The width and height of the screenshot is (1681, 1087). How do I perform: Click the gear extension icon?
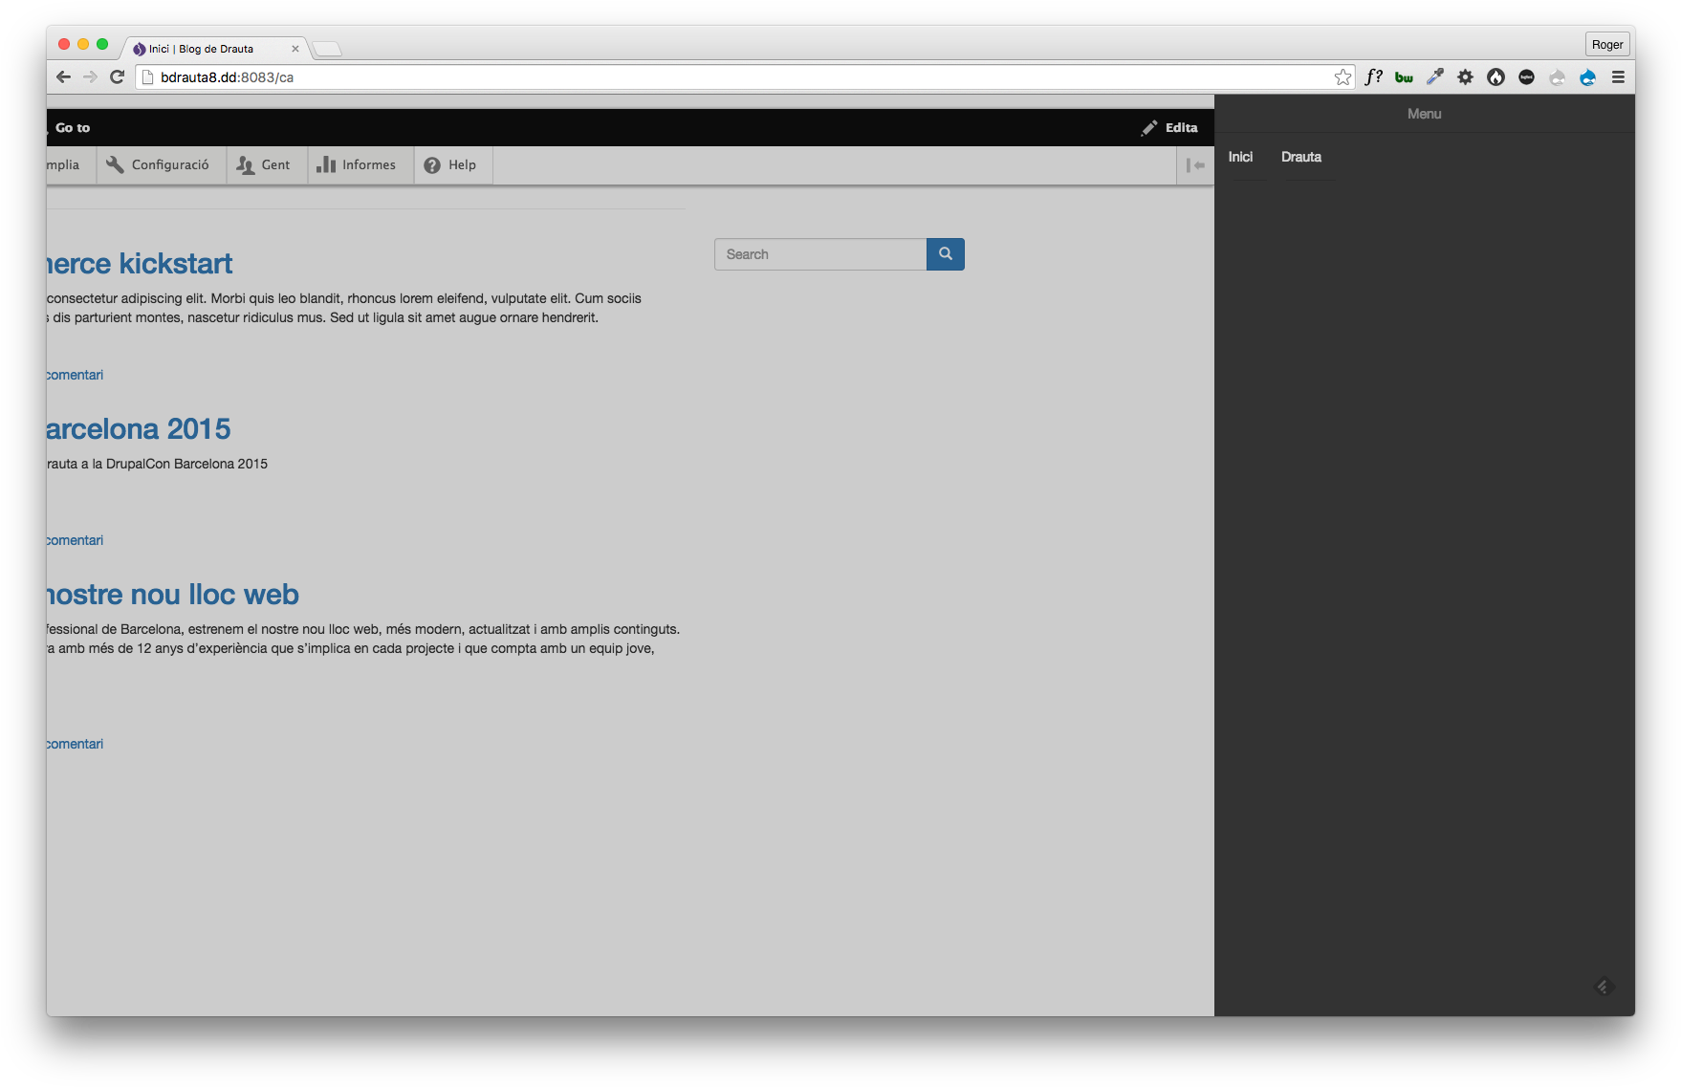(1465, 77)
